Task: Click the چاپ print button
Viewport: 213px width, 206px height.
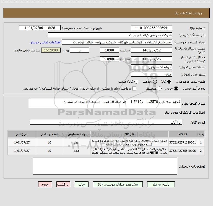Action: tap(82, 184)
